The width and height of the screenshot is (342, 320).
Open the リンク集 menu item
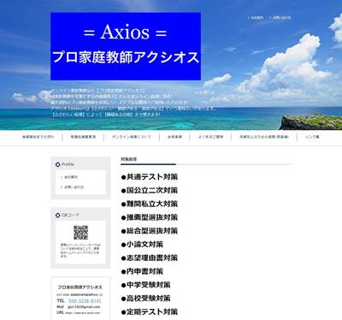[x=312, y=137]
